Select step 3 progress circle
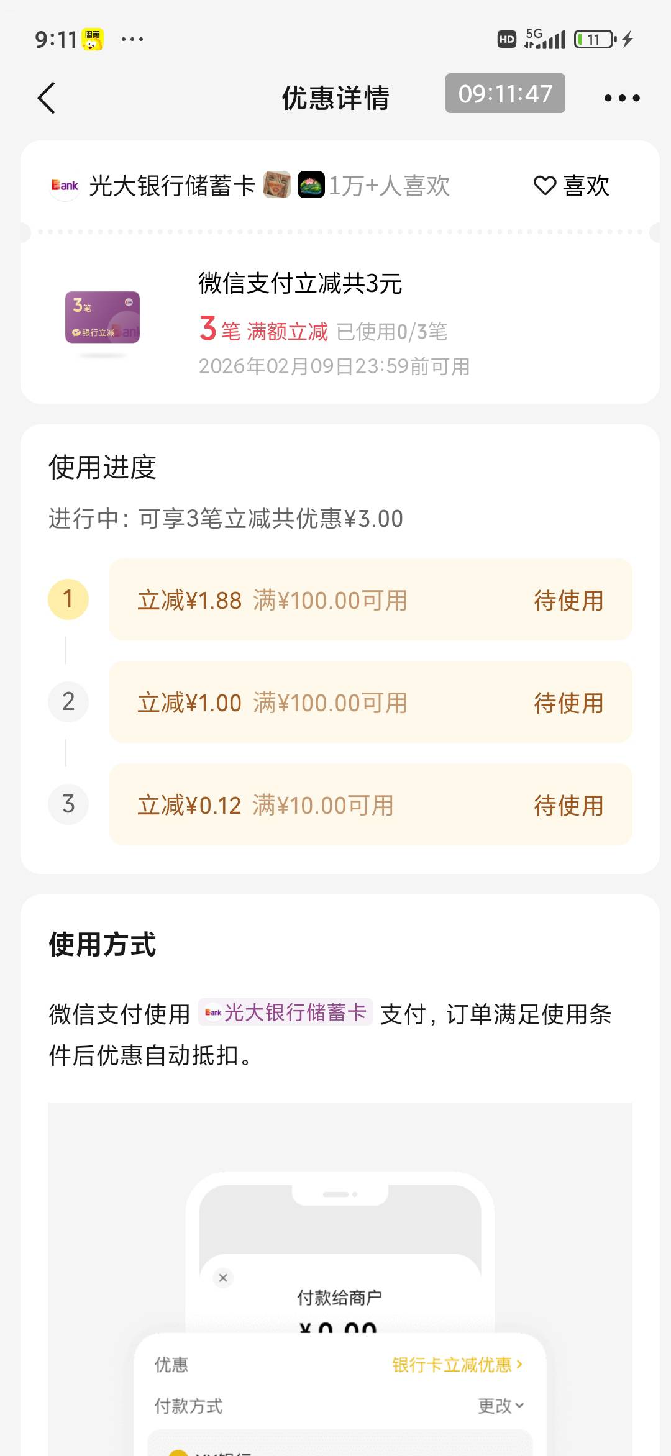The height and width of the screenshot is (1456, 671). pyautogui.click(x=68, y=804)
